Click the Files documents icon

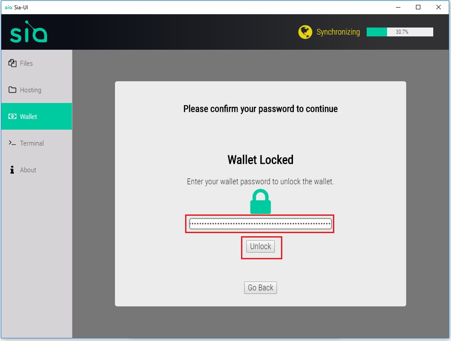pyautogui.click(x=12, y=63)
